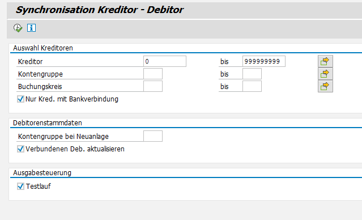This screenshot has width=362, height=220.
Task: Click the Buchungskreis bis input field
Action: point(252,86)
